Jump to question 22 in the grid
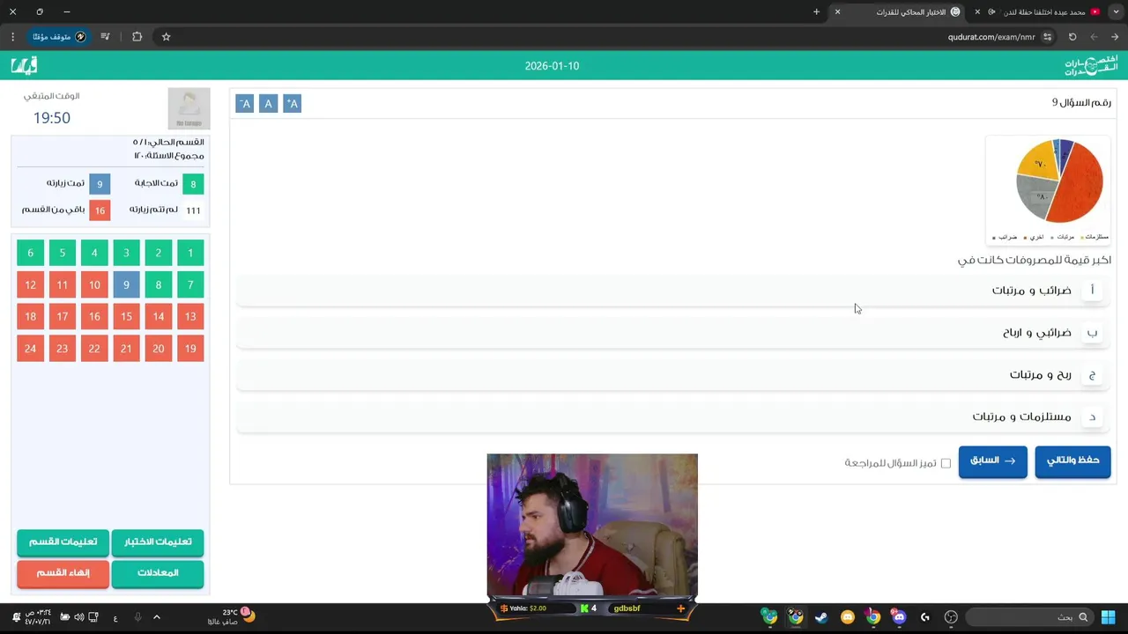This screenshot has height=634, width=1128. [x=94, y=348]
